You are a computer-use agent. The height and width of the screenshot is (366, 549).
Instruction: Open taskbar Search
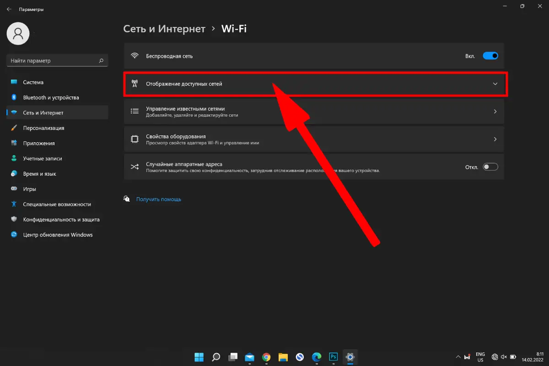tap(216, 357)
